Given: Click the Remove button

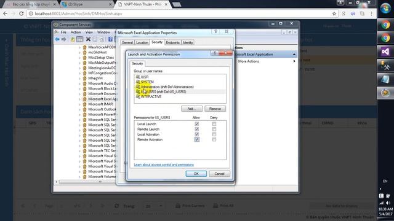Looking at the screenshot, I should (215, 109).
